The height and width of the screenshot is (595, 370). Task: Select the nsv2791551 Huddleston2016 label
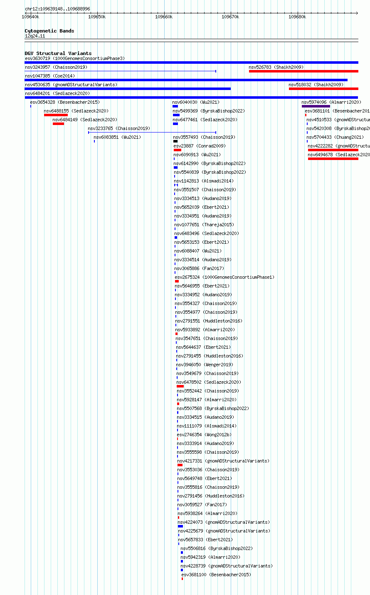tap(209, 321)
